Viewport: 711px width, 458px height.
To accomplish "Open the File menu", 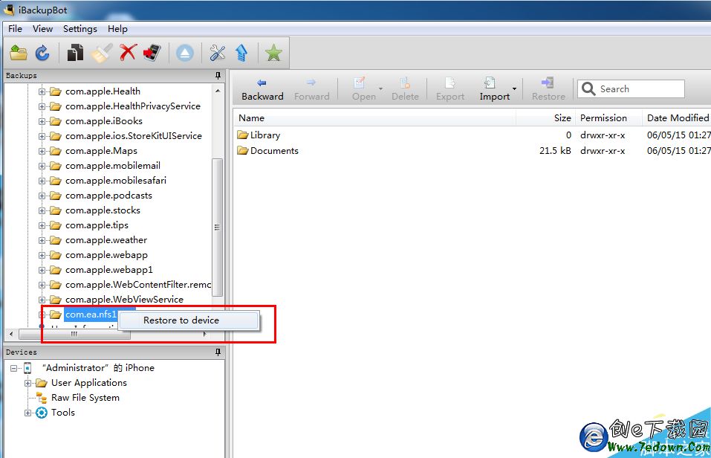I will [15, 28].
